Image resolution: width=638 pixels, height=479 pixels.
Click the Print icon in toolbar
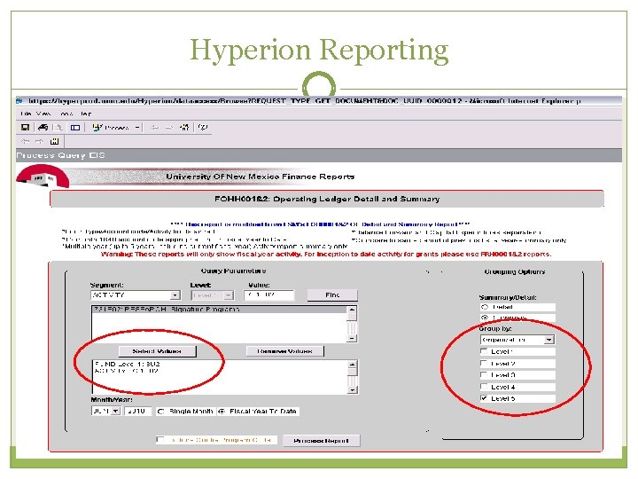point(43,128)
